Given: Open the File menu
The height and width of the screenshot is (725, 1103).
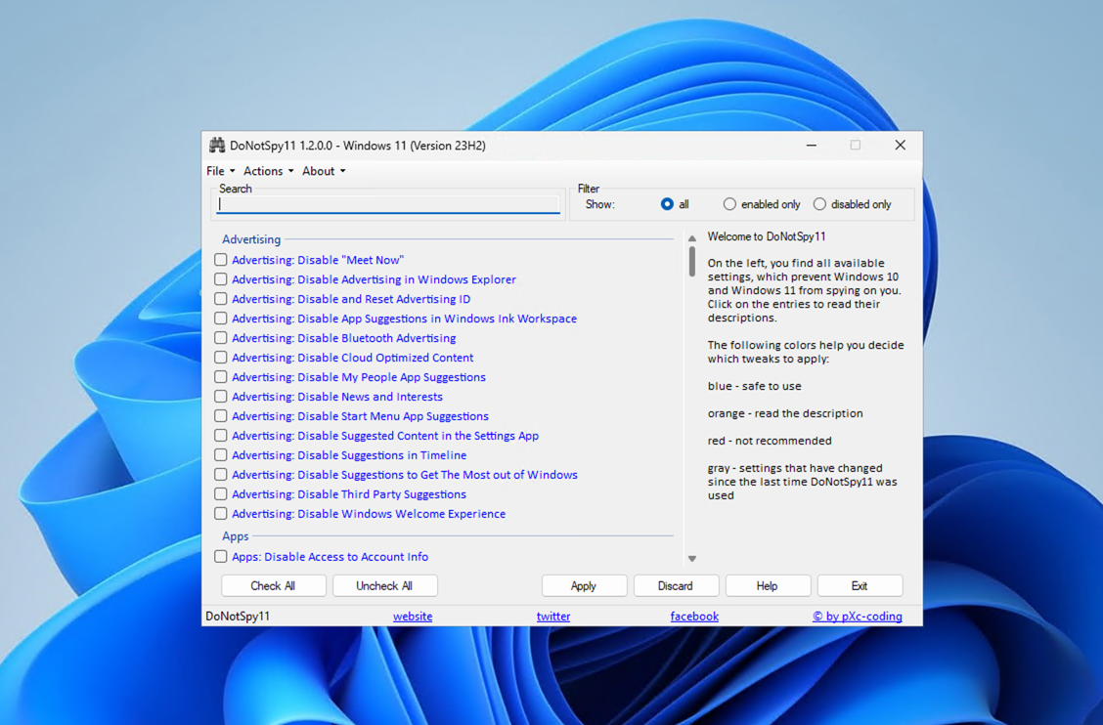Looking at the screenshot, I should pyautogui.click(x=220, y=171).
